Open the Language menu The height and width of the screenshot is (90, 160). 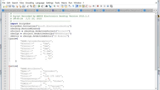[x=40, y=3]
